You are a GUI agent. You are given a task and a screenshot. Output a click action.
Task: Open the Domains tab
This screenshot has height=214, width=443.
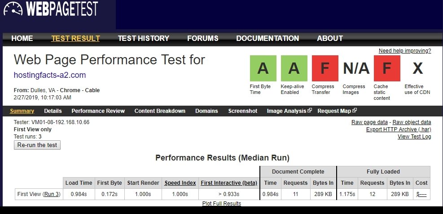pyautogui.click(x=206, y=111)
